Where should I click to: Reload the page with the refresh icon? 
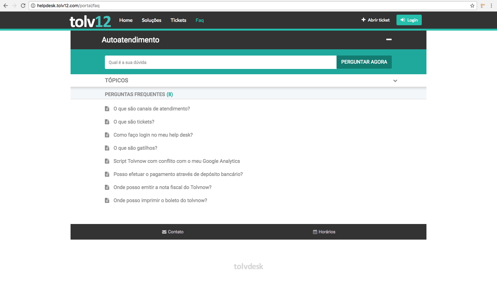(23, 6)
